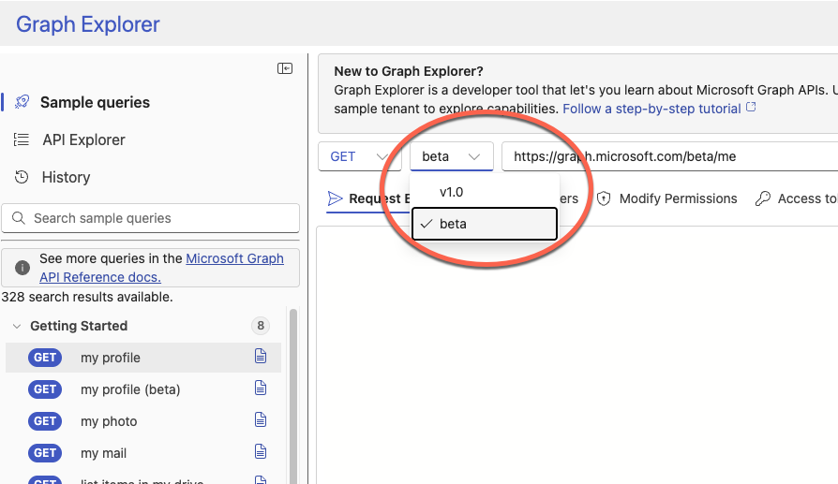Open docs icon for my mail query
The width and height of the screenshot is (838, 484).
261,452
